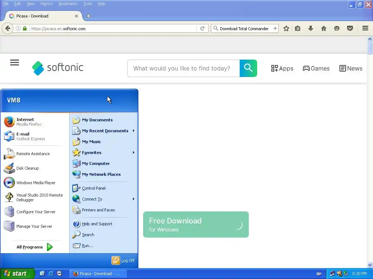Click the Picasa - Download browser tab
Image resolution: width=373 pixels, height=279 pixels.
44,16
